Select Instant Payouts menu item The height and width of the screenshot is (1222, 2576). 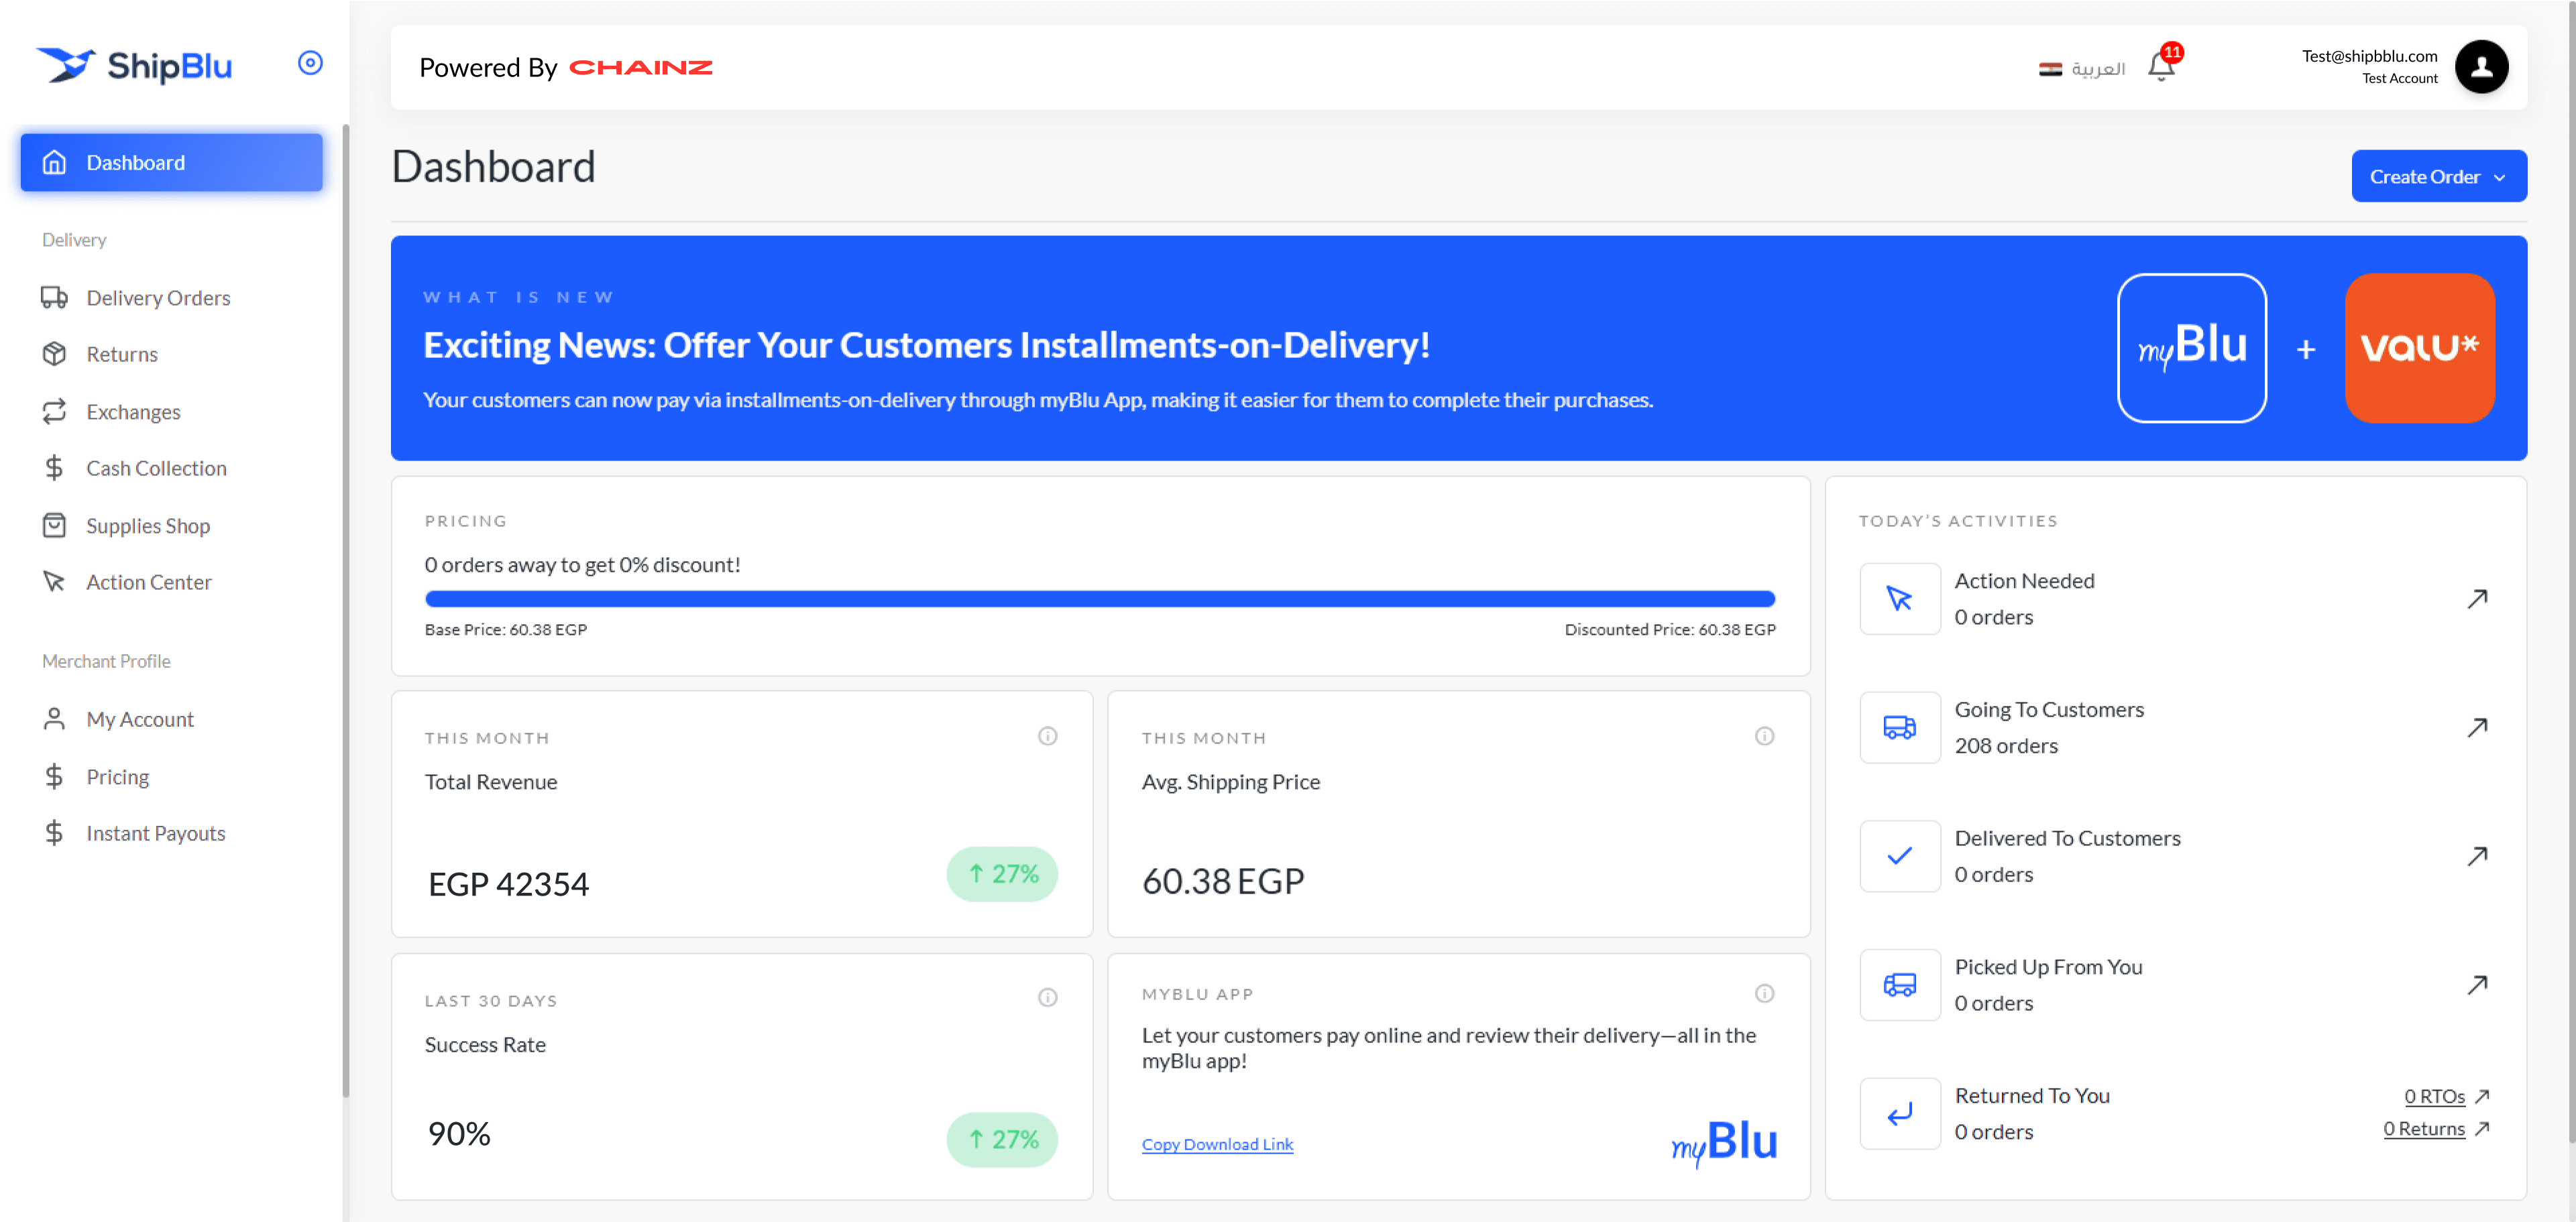click(155, 833)
